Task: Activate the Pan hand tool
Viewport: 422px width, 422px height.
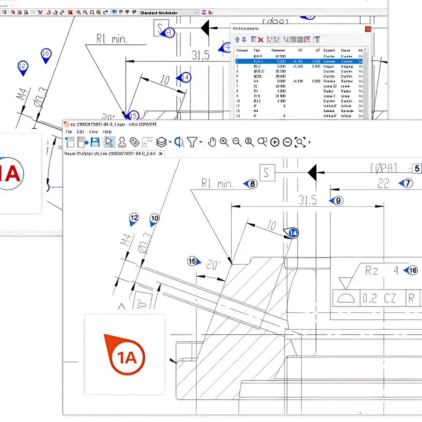Action: 212,142
